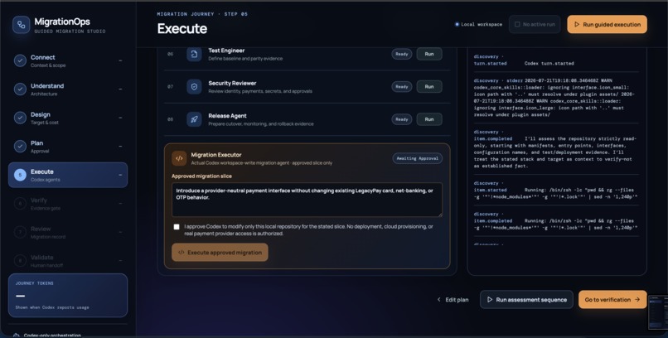Click the Verify step circle icon
The image size is (668, 338).
coord(20,204)
